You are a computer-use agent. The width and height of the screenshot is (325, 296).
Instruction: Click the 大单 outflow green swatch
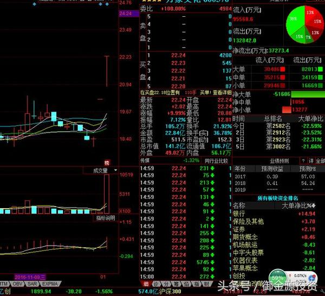(320, 69)
